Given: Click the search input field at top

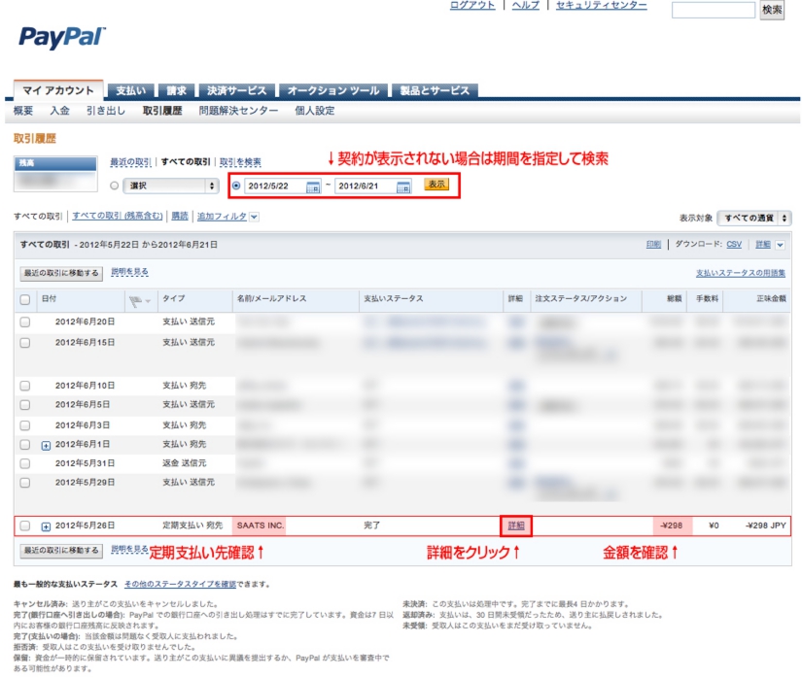Looking at the screenshot, I should tap(713, 10).
